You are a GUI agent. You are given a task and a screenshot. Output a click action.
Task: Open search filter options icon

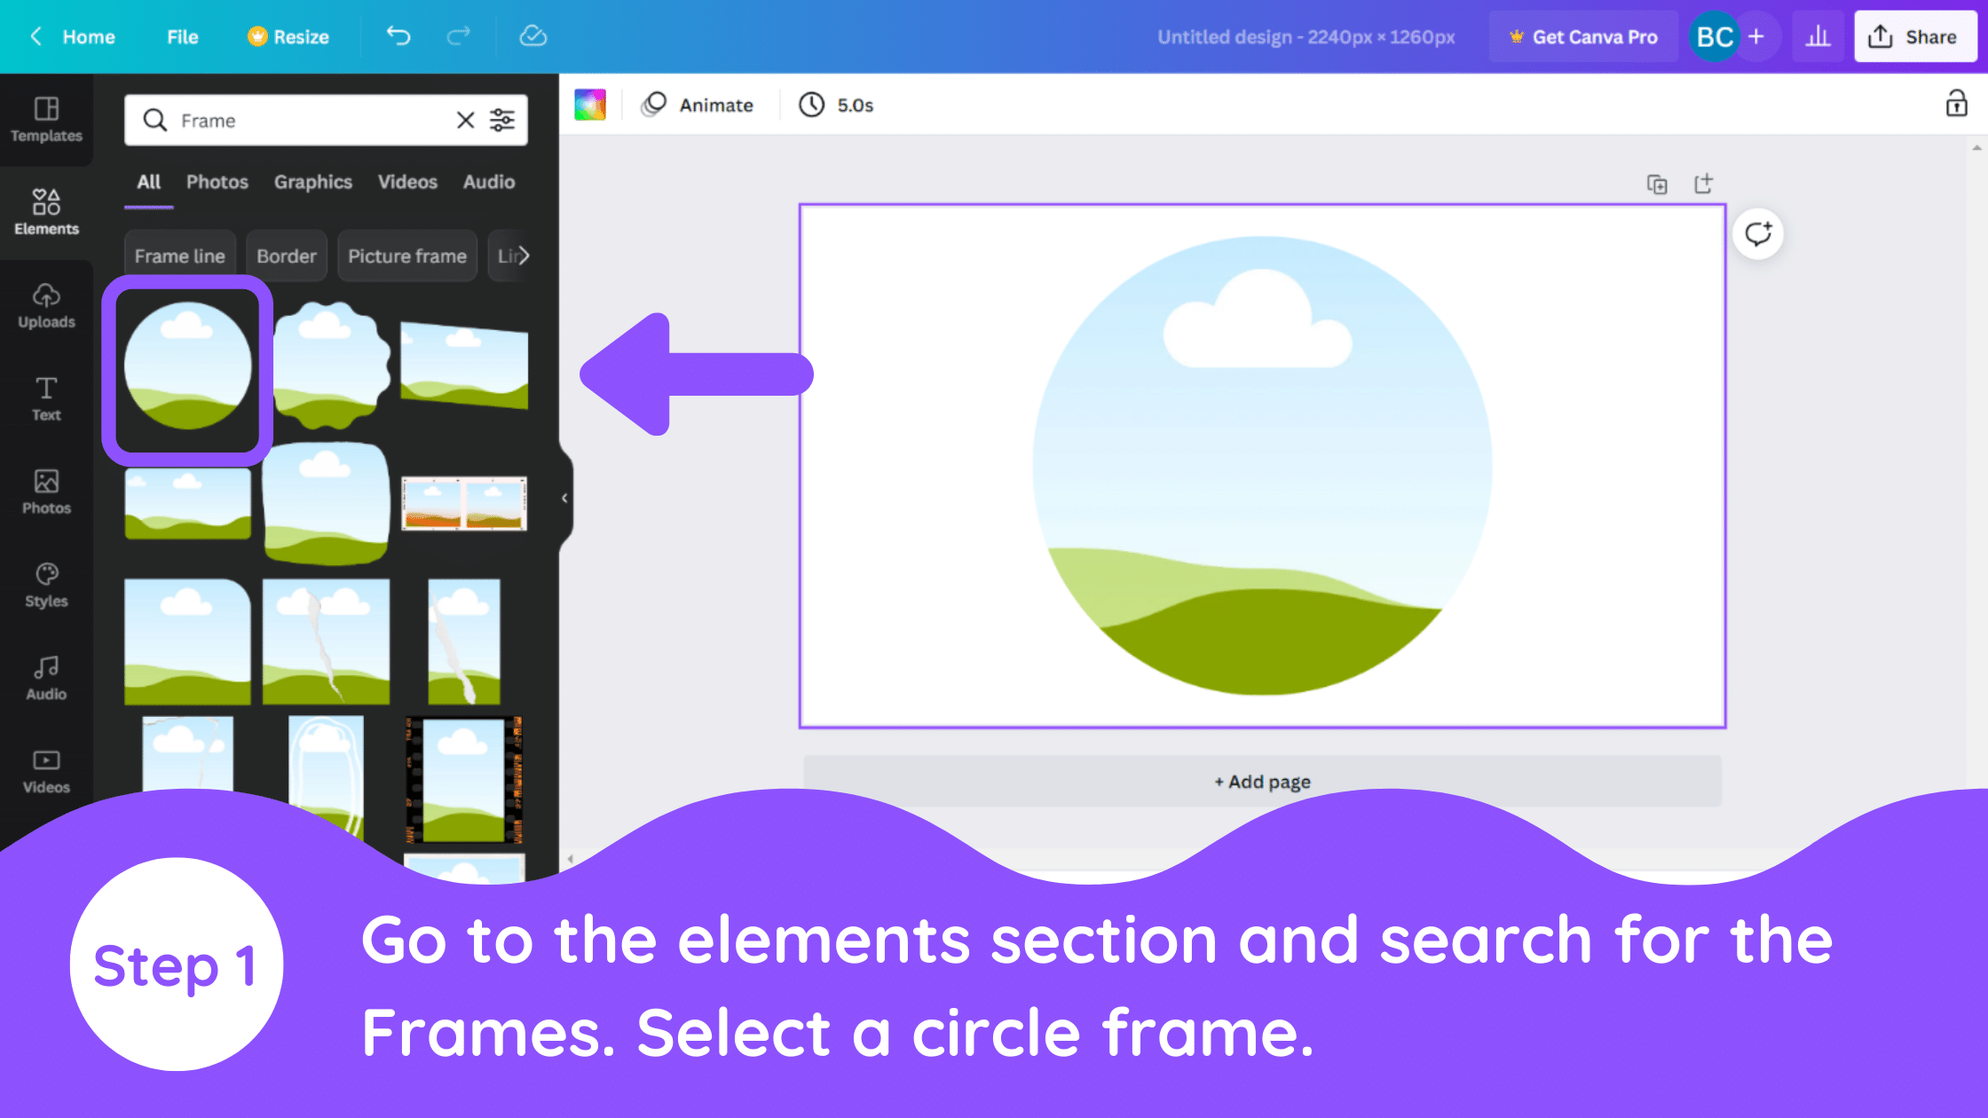click(502, 120)
